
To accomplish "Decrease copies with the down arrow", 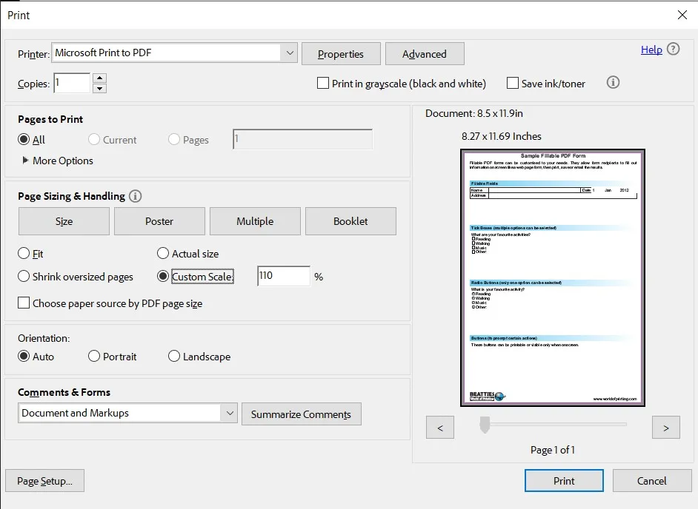I will 100,89.
